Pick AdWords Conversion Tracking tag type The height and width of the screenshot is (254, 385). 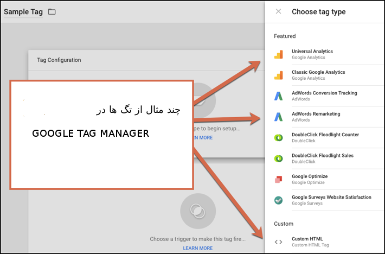coord(325,96)
